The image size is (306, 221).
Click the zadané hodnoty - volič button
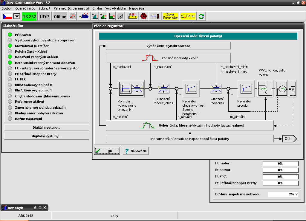[168, 58]
